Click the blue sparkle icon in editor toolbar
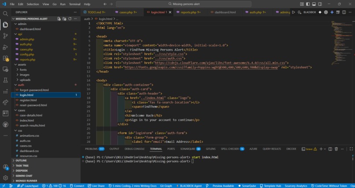355x188 pixels. [x=332, y=12]
